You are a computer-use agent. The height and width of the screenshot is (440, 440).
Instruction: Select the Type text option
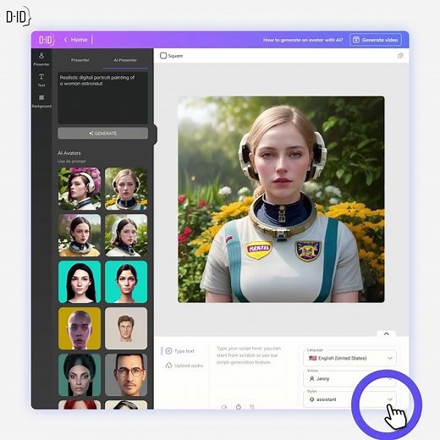[x=180, y=351]
